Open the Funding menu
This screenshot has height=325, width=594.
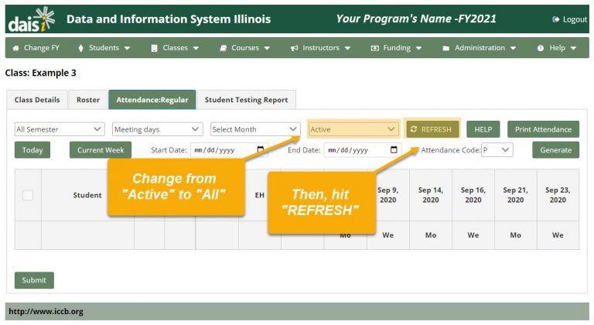pos(396,48)
